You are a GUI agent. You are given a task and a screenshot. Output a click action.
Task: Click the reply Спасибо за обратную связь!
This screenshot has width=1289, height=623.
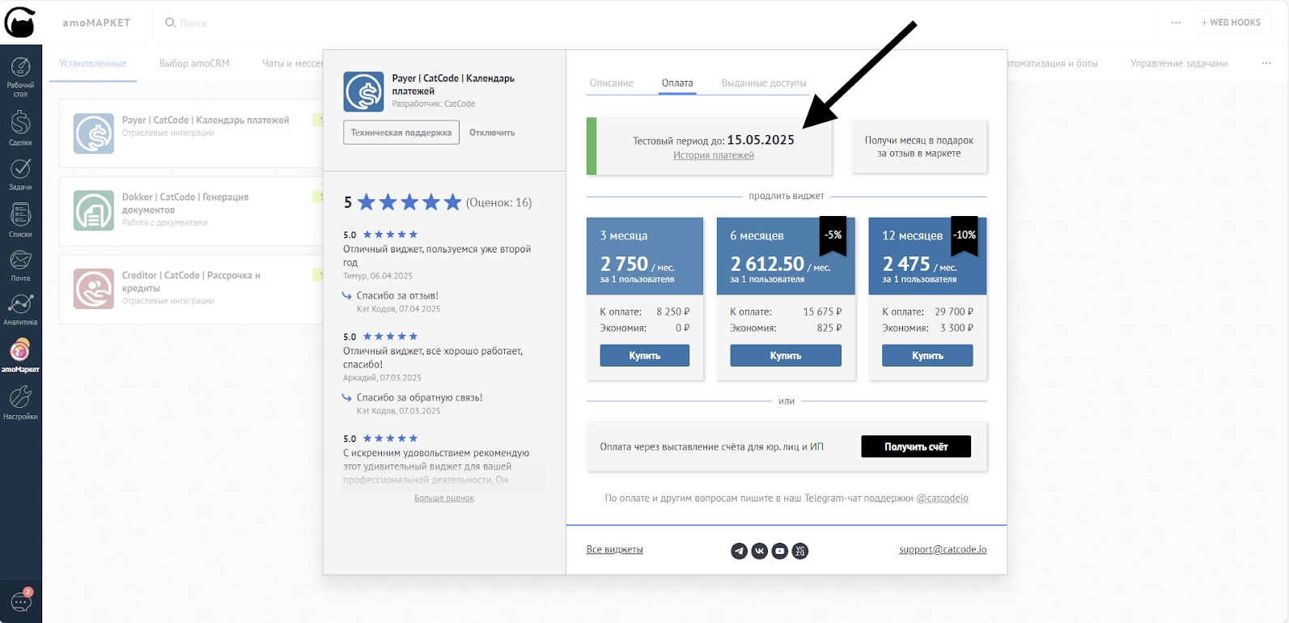[x=419, y=397]
